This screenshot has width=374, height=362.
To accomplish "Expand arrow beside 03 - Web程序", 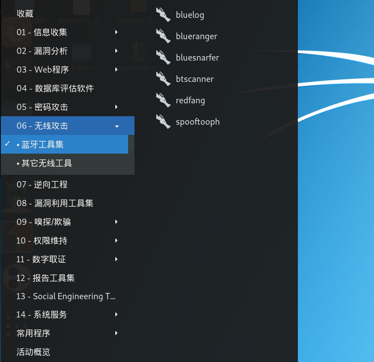I will click(116, 69).
